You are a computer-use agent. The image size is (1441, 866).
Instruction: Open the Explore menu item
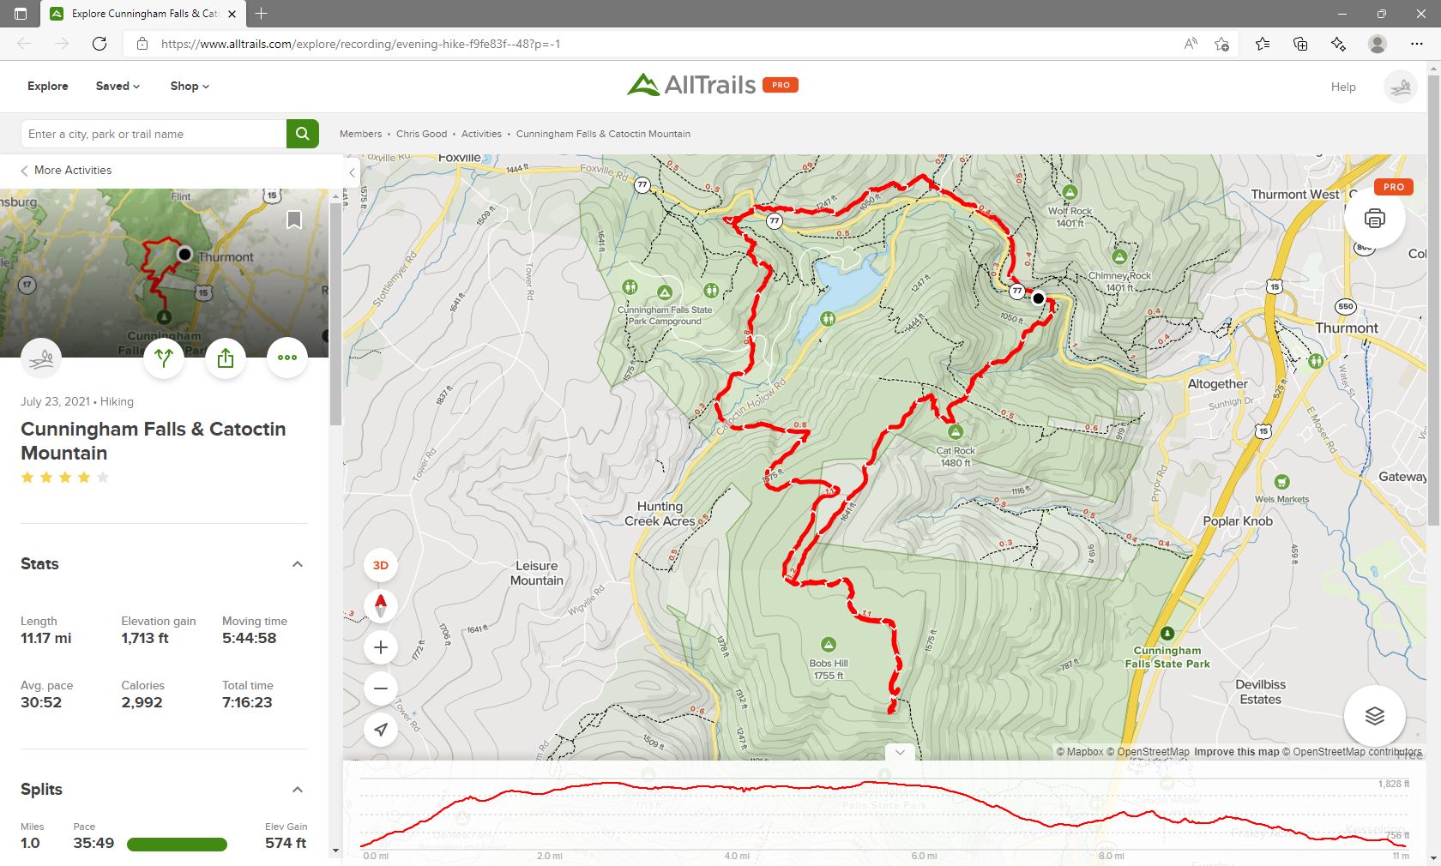click(x=48, y=86)
